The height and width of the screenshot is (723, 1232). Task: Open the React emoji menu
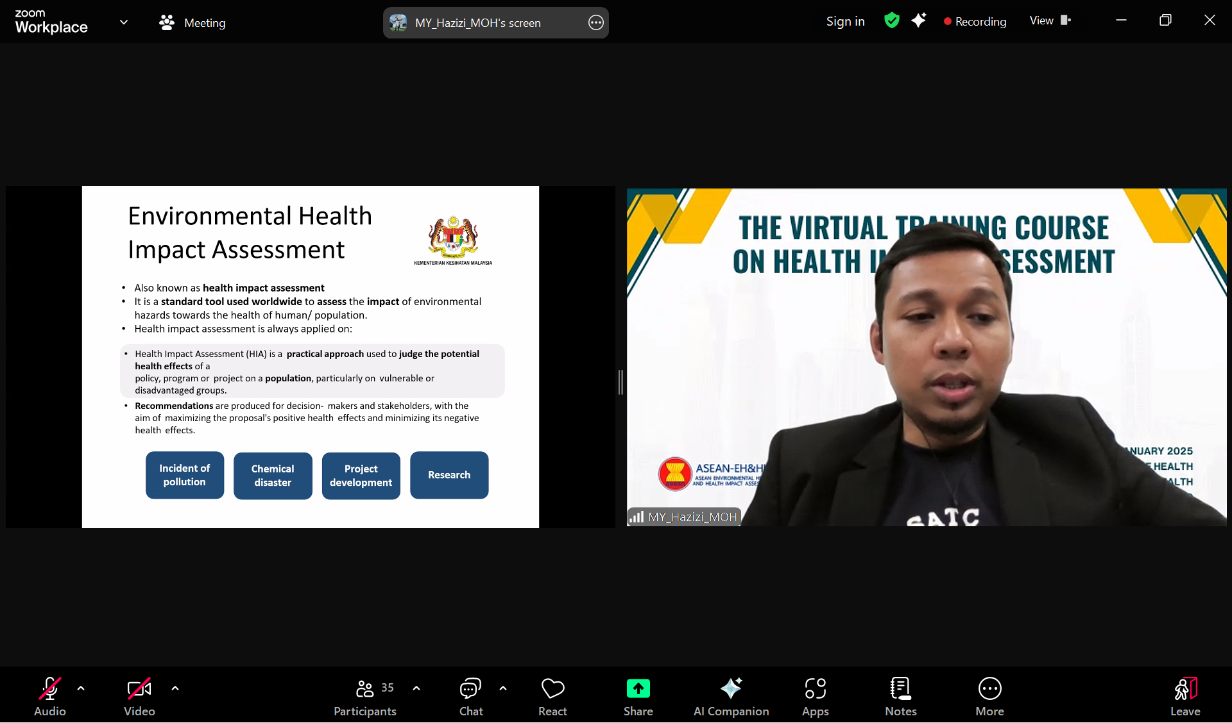coord(552,696)
